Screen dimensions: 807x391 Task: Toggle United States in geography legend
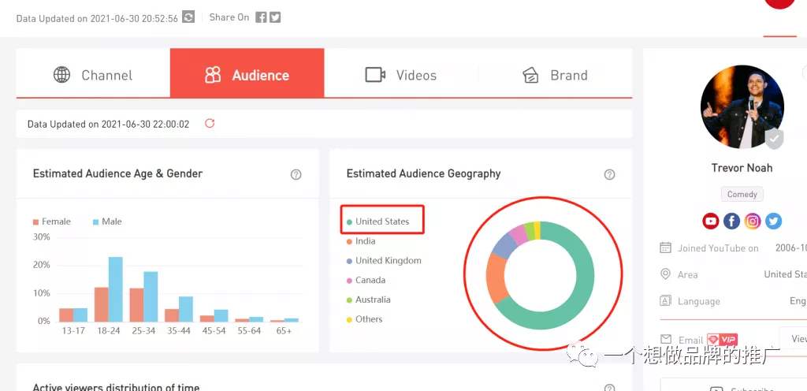(377, 222)
